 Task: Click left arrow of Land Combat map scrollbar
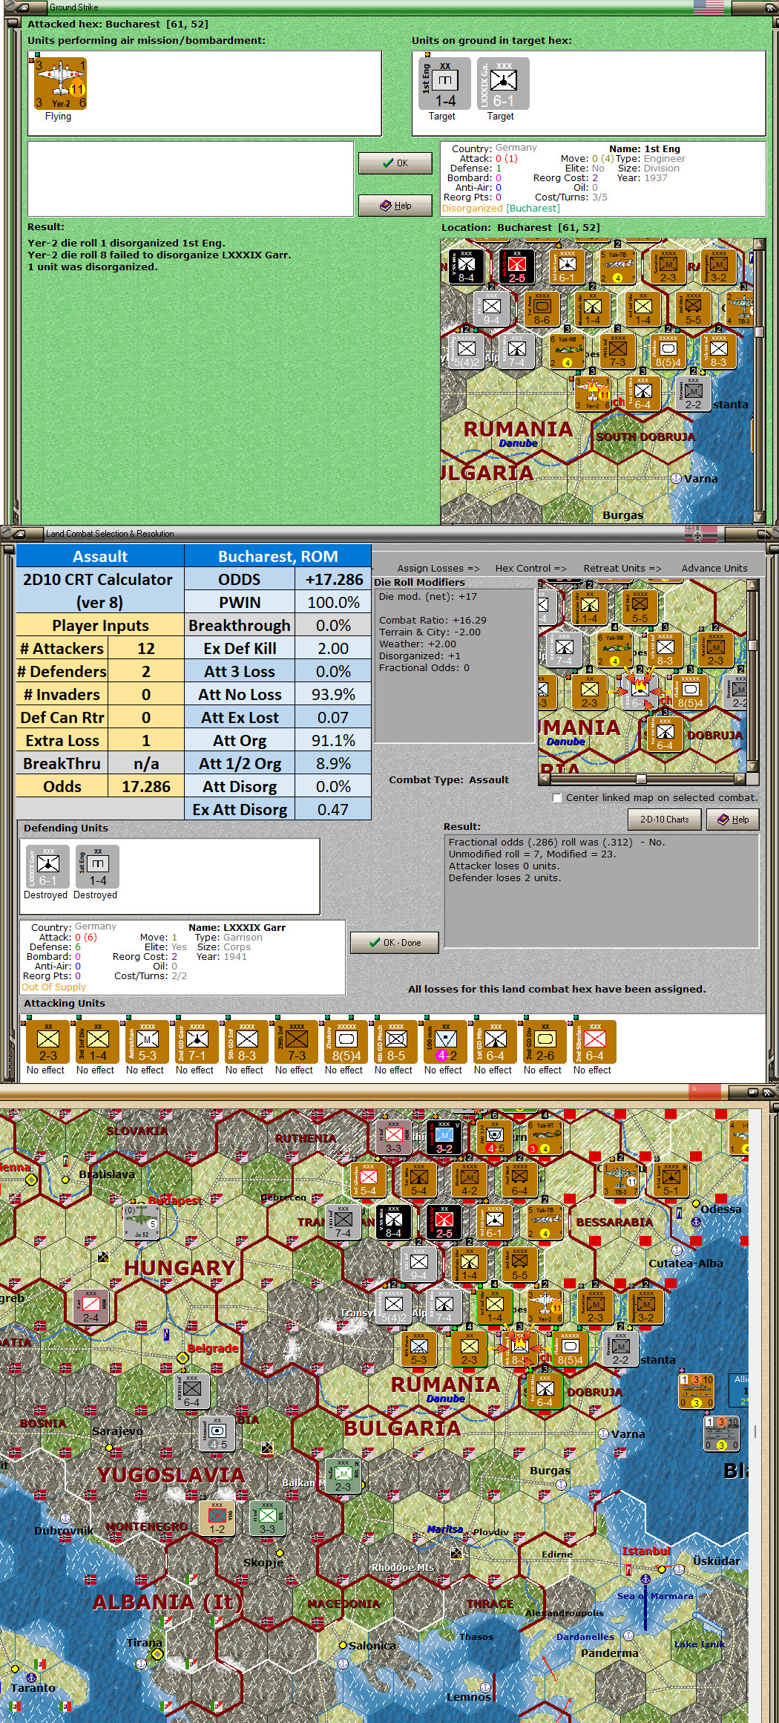click(544, 779)
